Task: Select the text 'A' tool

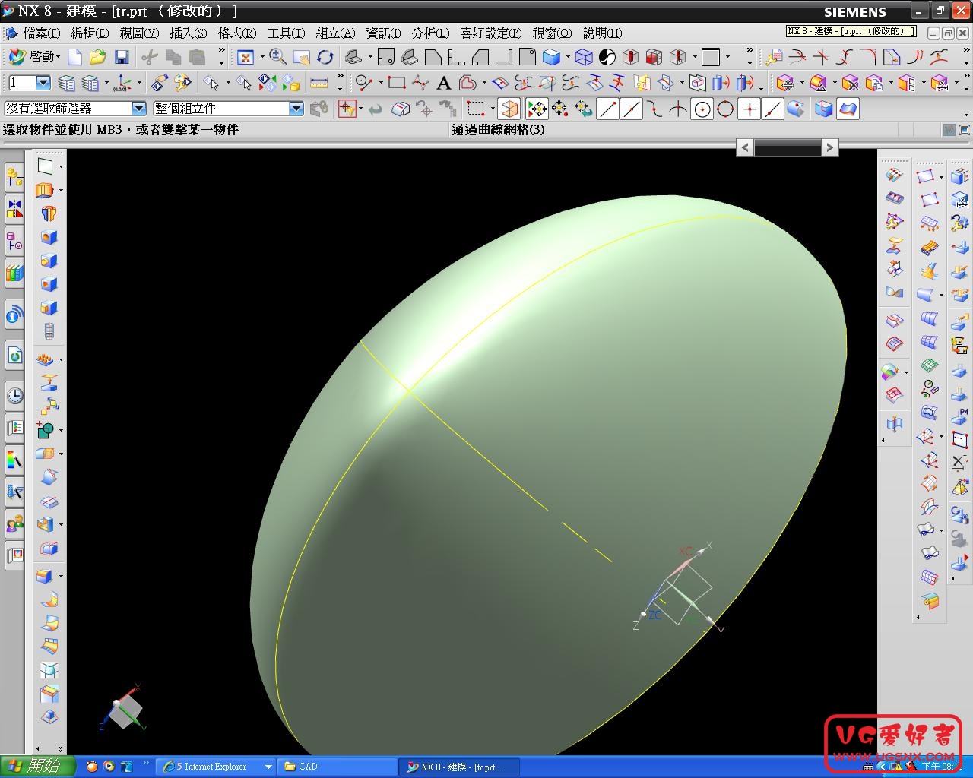Action: pos(444,82)
